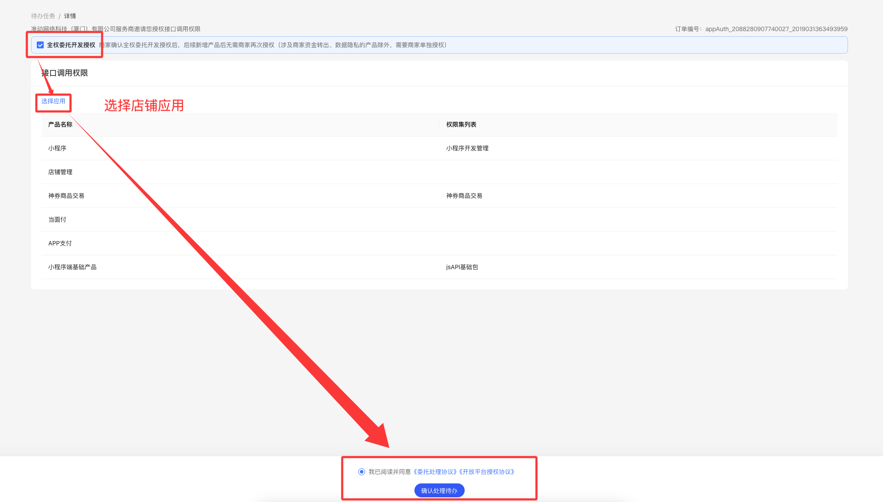Select the 我已阅读并同意 radio button

click(x=362, y=472)
